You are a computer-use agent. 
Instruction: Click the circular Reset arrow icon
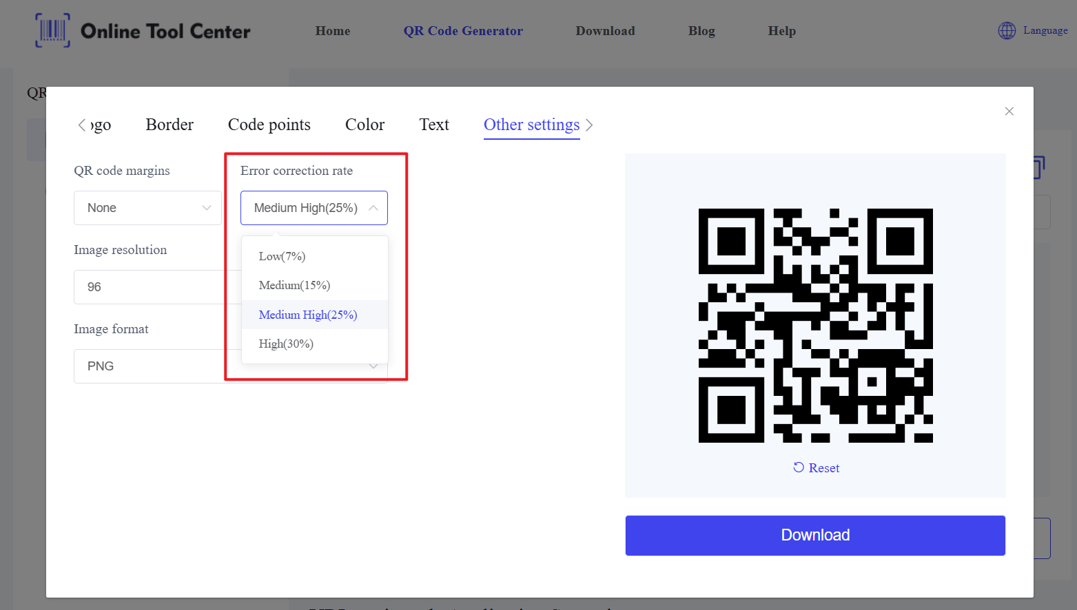[x=799, y=467]
